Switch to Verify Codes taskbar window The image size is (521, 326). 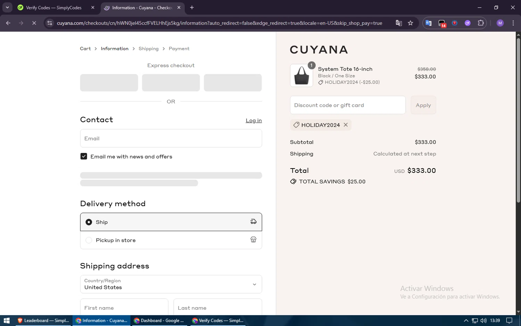(218, 320)
